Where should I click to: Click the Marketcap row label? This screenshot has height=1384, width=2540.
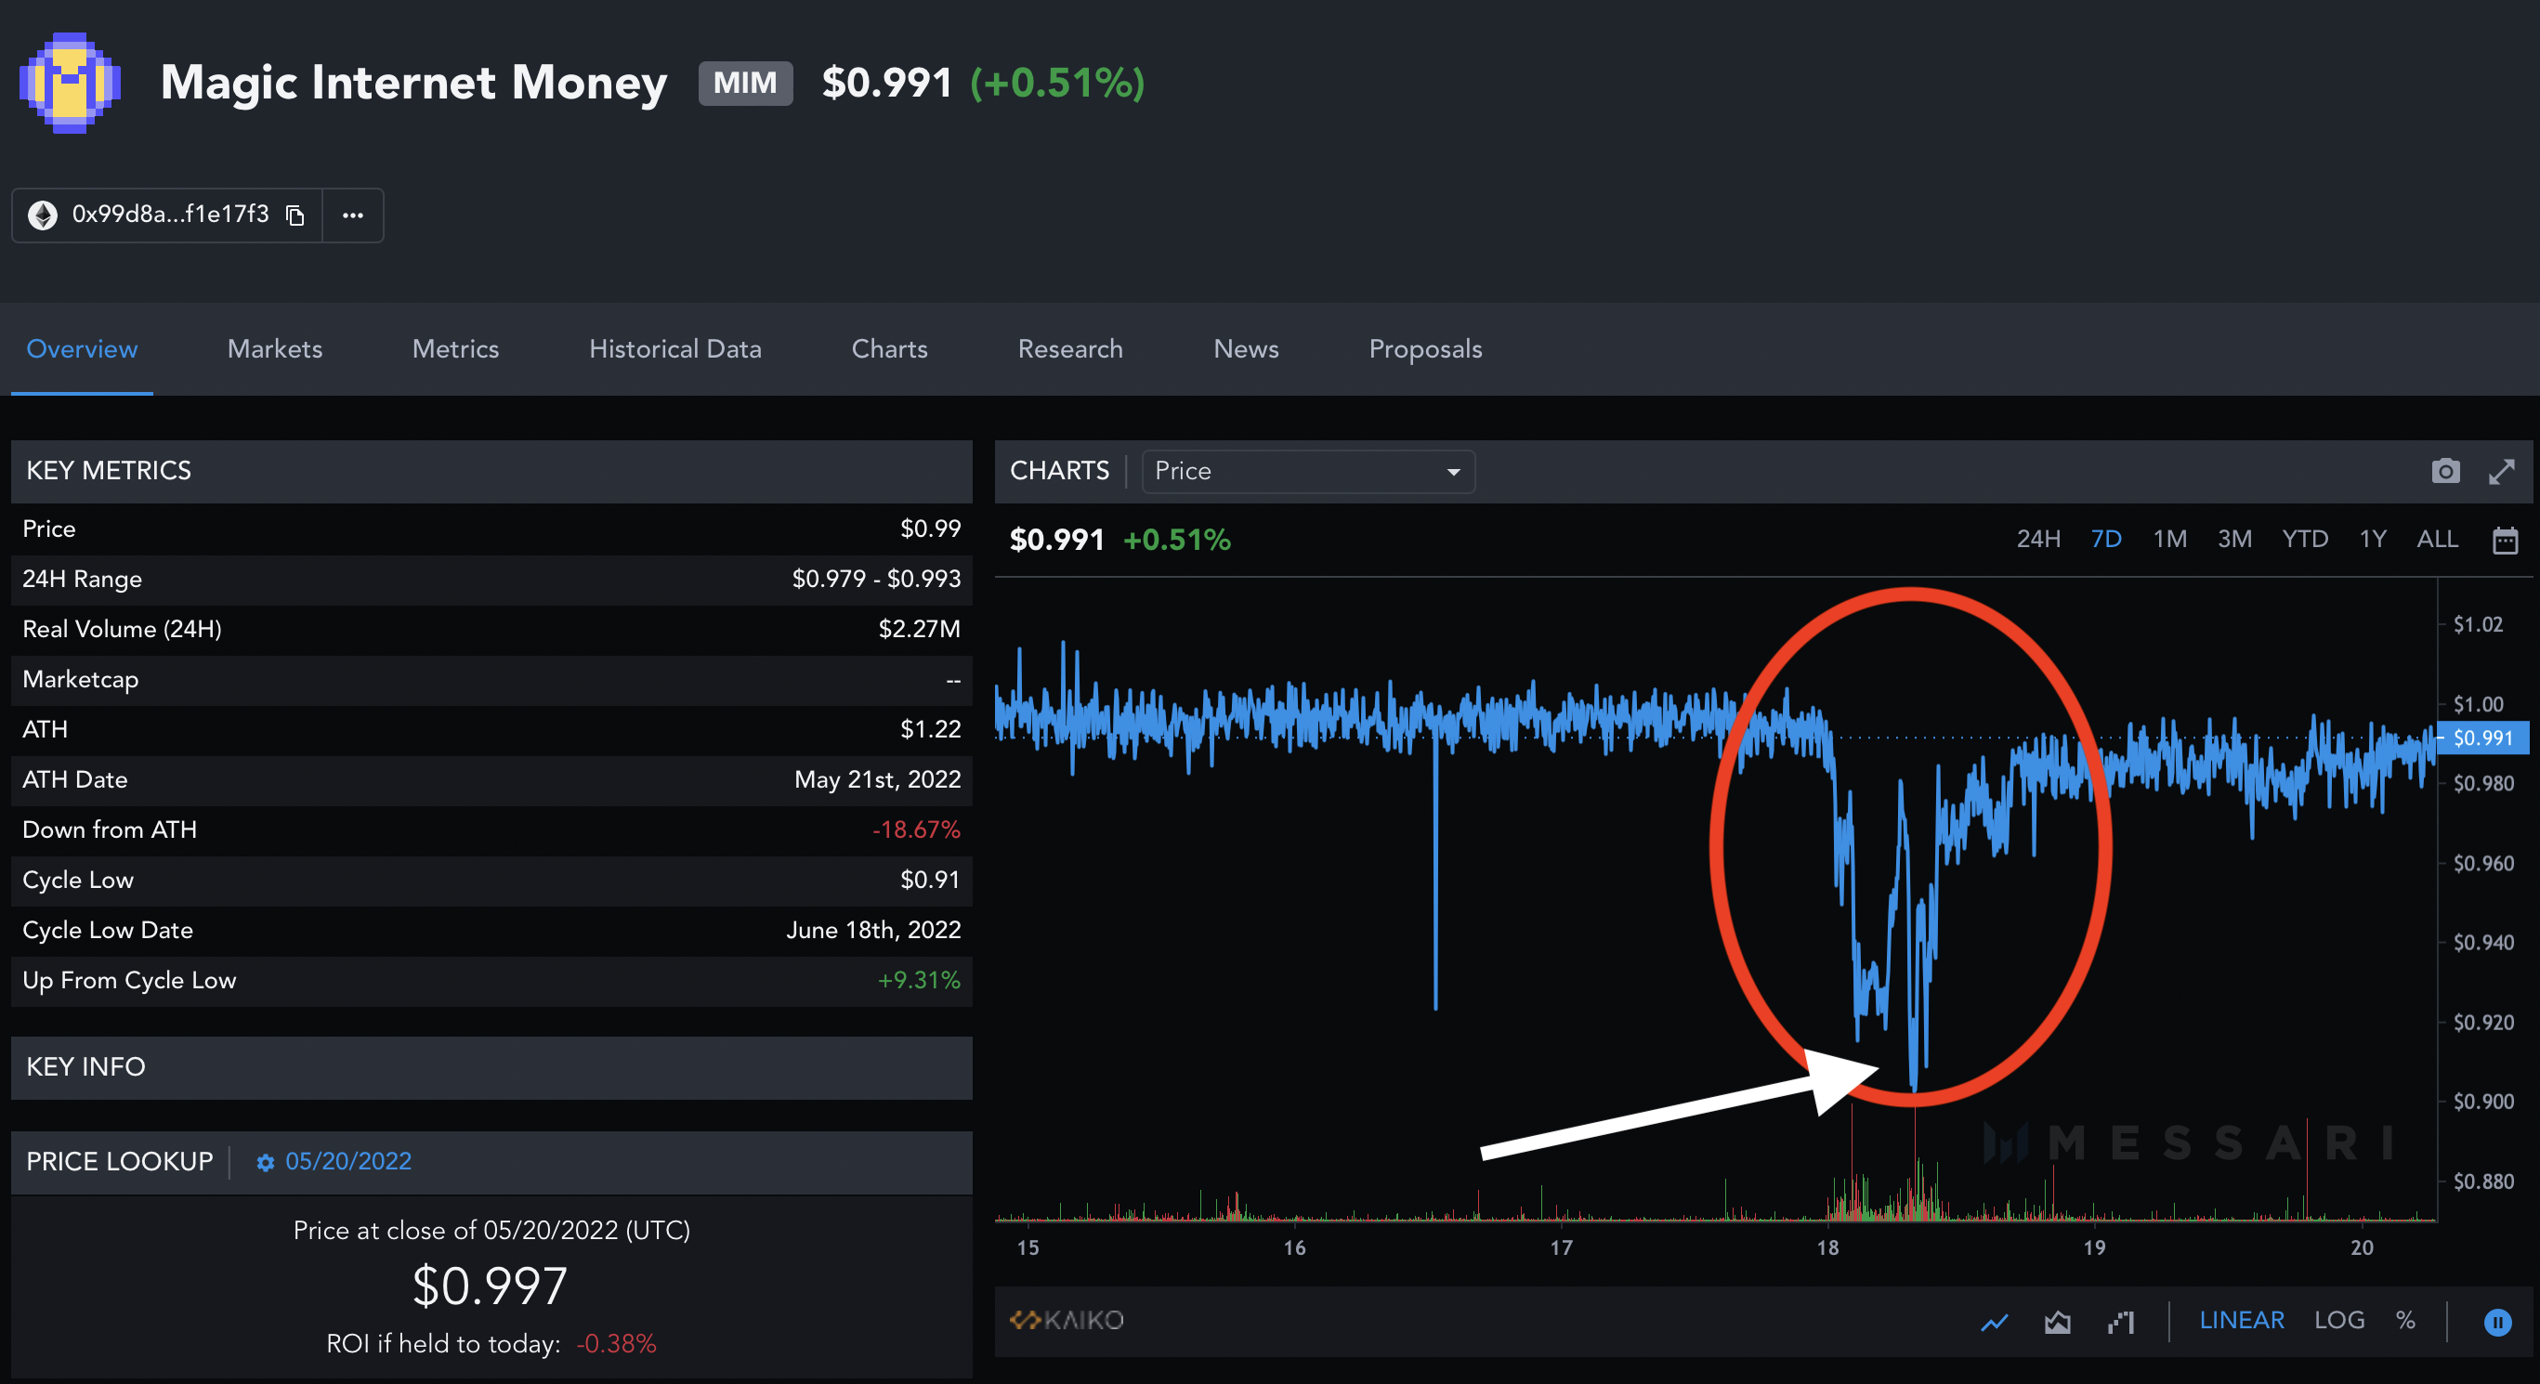pyautogui.click(x=81, y=679)
